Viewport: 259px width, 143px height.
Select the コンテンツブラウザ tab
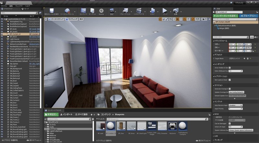[x=54, y=110]
